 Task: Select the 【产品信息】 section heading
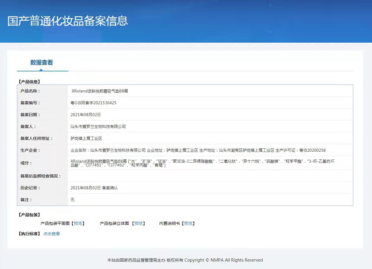pos(29,82)
